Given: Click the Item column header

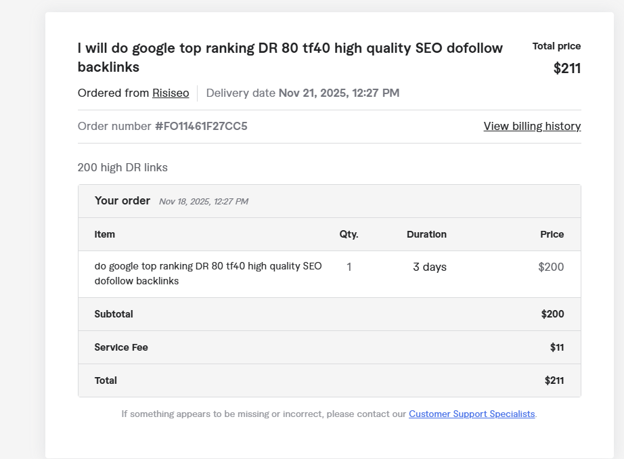Looking at the screenshot, I should [x=105, y=234].
